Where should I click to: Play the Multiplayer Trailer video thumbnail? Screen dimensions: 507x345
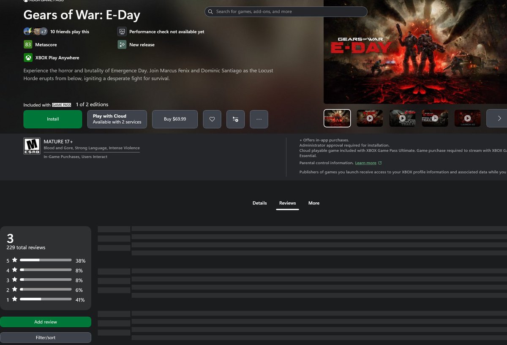(x=402, y=118)
